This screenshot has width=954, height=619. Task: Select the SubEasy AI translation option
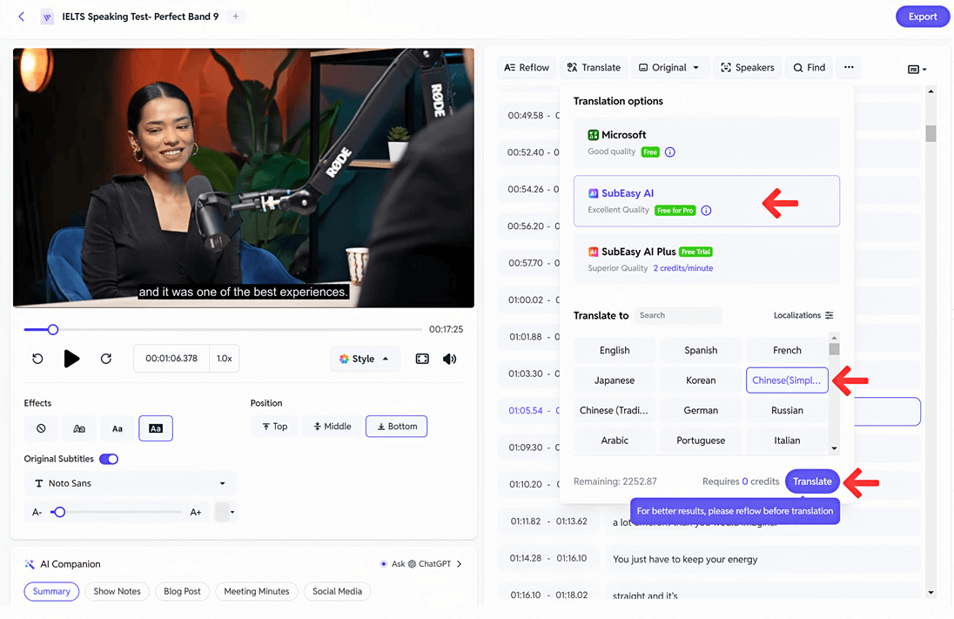coord(707,201)
